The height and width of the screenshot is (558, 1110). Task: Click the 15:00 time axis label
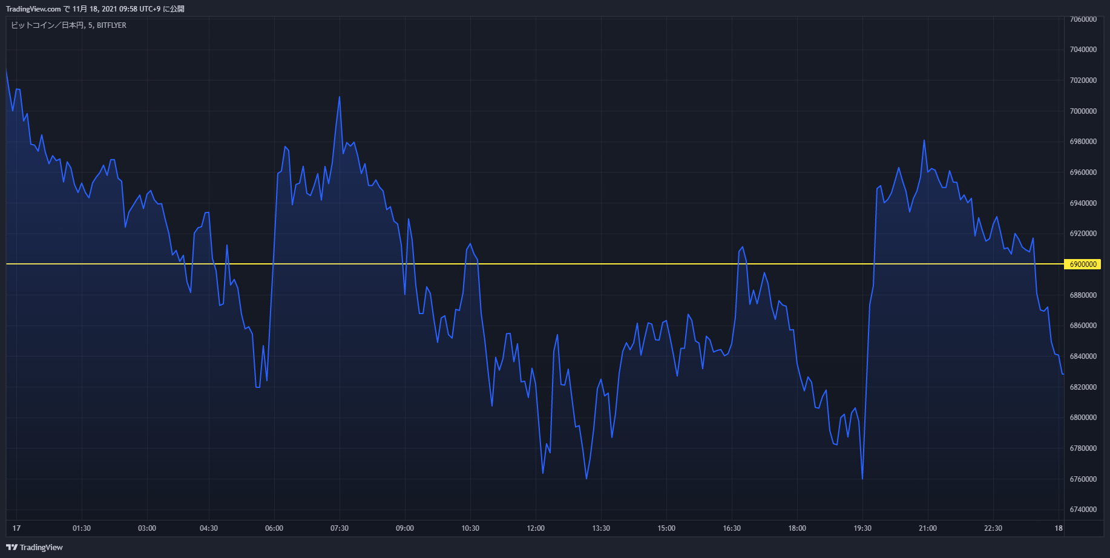(x=666, y=528)
